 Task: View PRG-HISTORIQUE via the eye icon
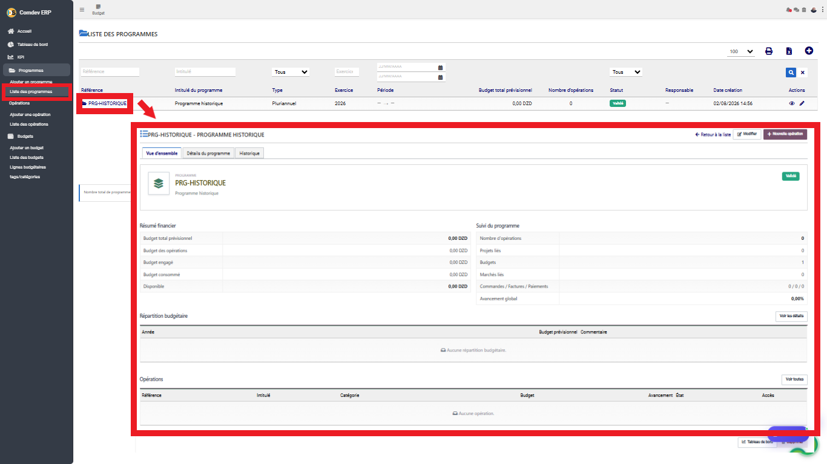pyautogui.click(x=791, y=103)
